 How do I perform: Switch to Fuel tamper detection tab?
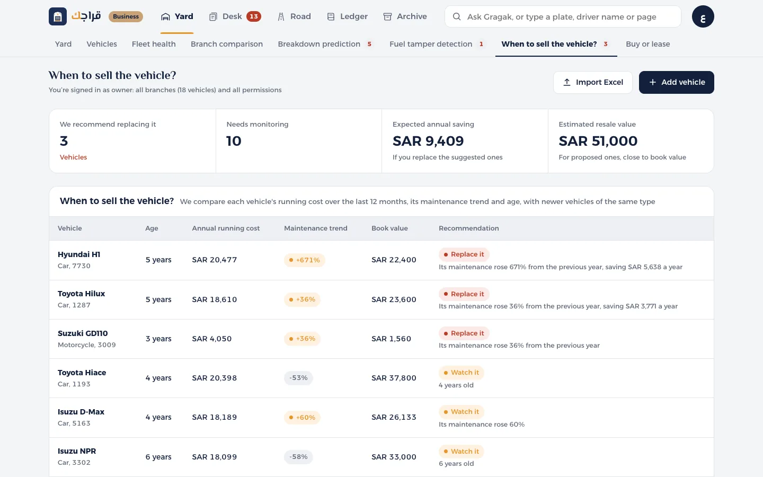[x=437, y=44]
